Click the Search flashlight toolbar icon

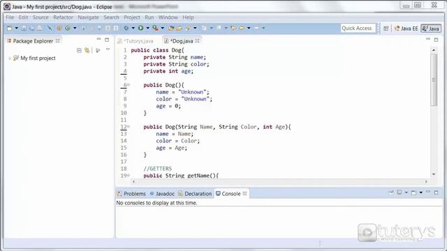188,28
